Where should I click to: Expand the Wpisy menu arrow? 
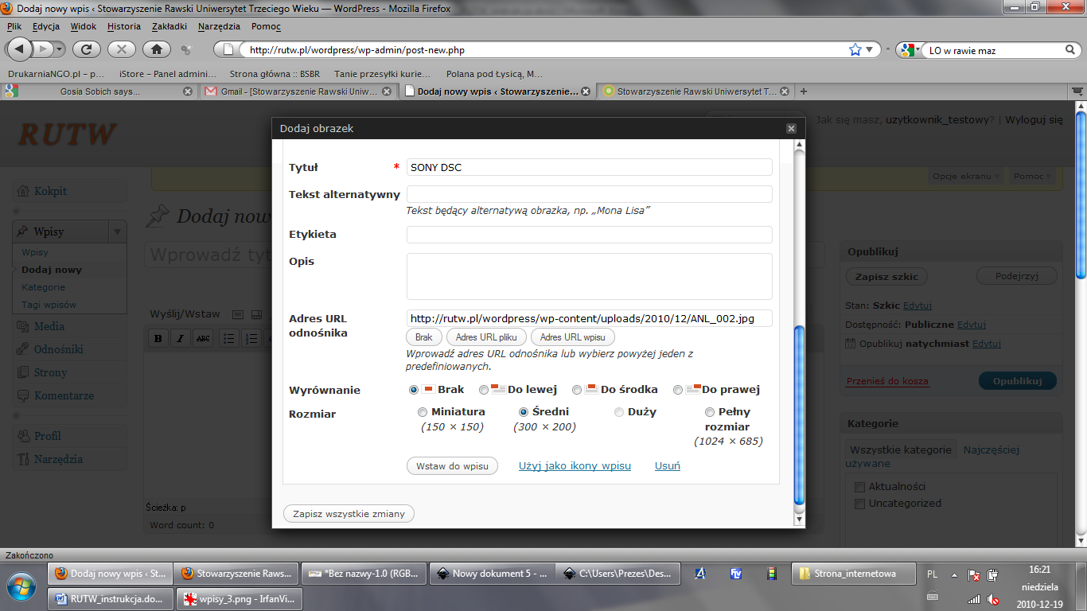pyautogui.click(x=118, y=232)
